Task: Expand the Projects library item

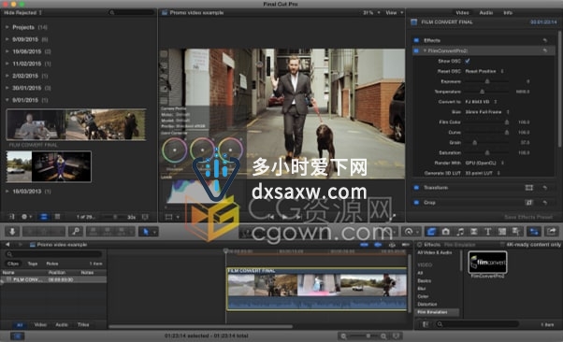Action: click(x=7, y=27)
